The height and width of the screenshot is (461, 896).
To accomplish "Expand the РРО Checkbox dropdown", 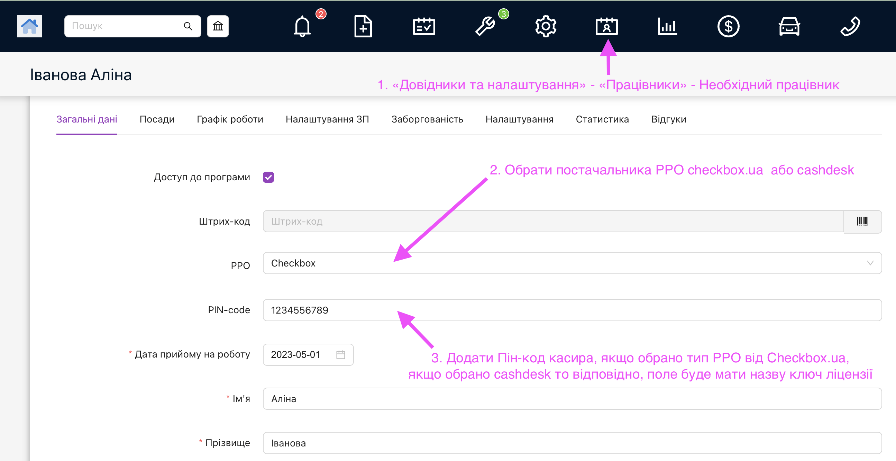I will [572, 263].
